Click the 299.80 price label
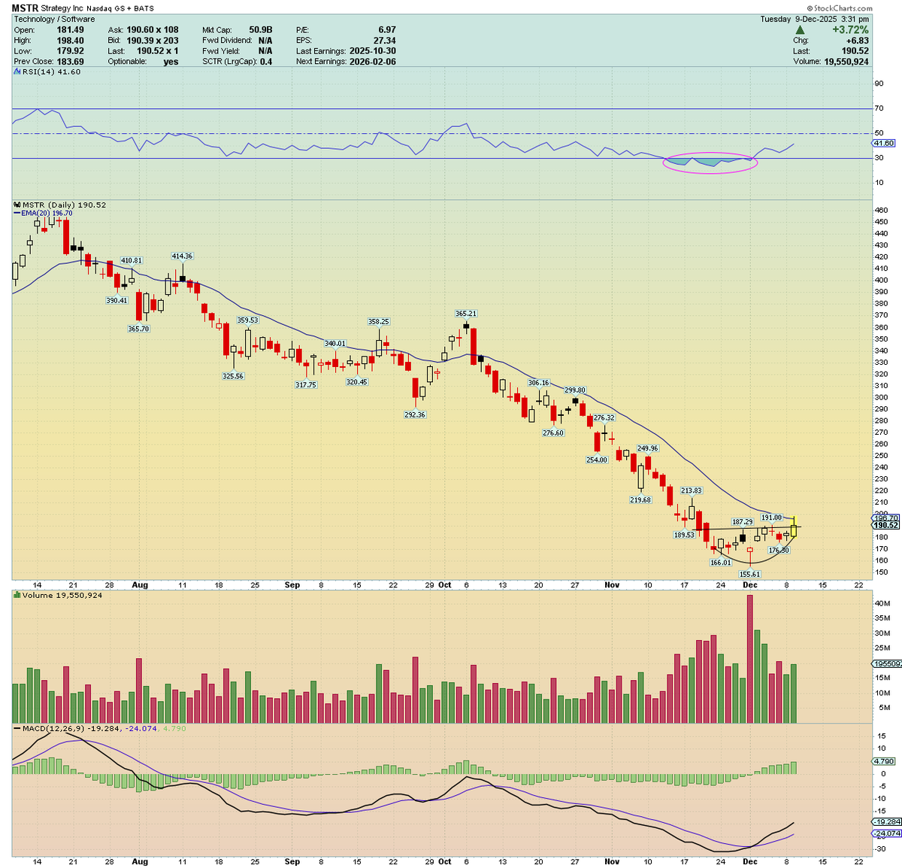 (x=575, y=390)
